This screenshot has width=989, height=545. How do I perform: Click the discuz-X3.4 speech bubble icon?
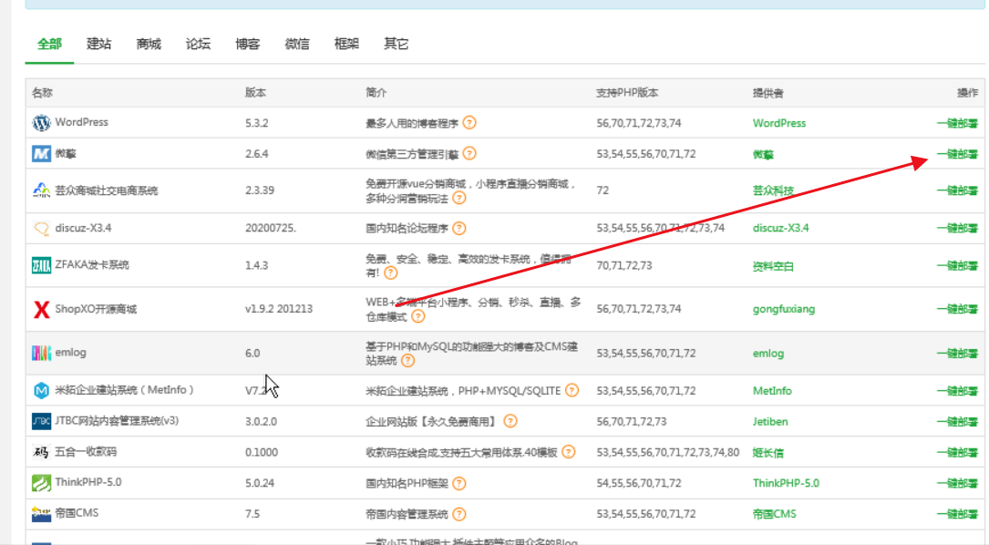pos(41,228)
